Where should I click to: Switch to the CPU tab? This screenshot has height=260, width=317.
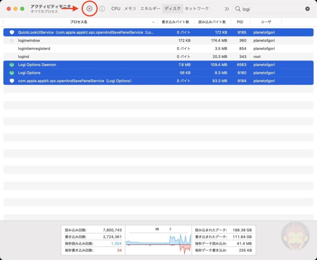pos(116,8)
